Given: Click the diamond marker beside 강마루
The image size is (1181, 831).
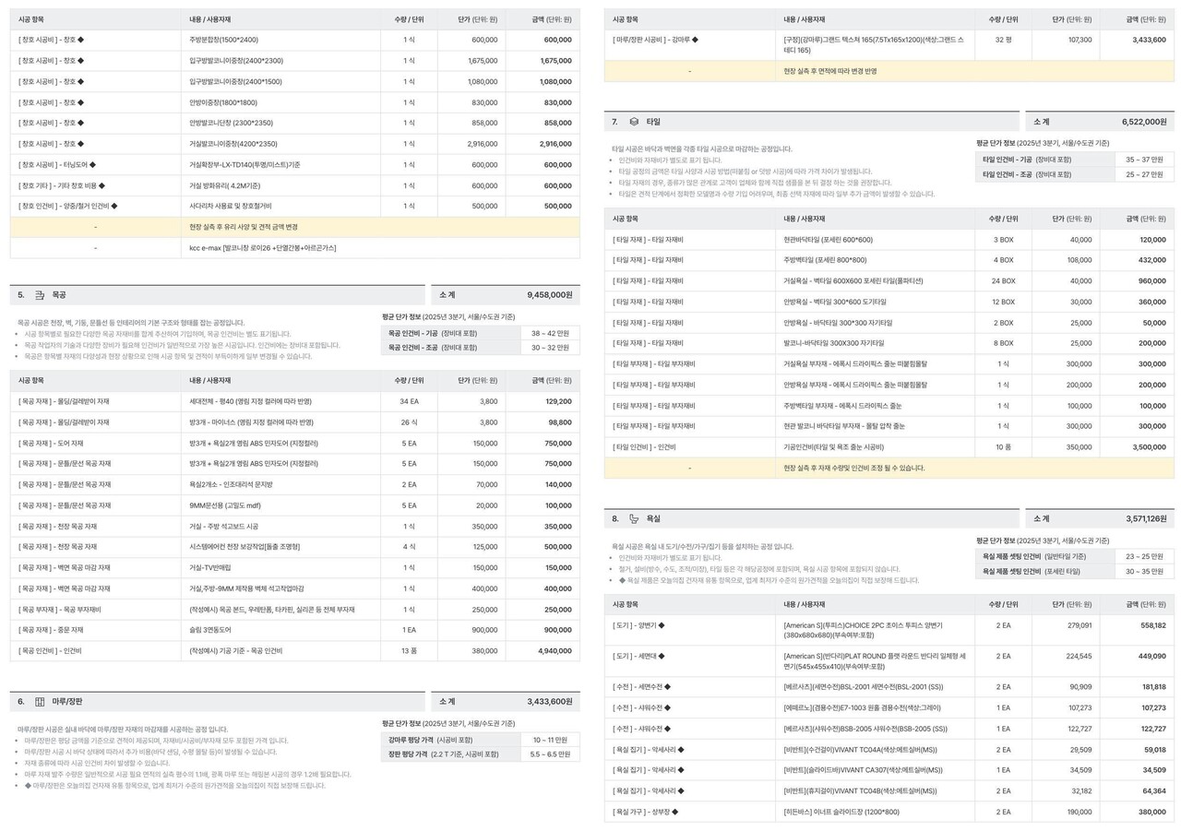Looking at the screenshot, I should 695,40.
